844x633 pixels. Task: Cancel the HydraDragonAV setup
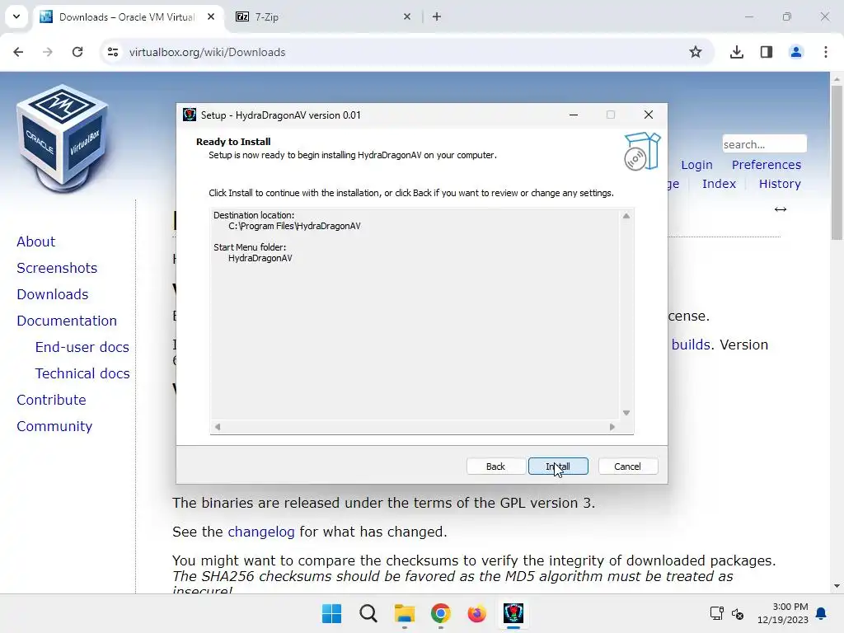point(627,467)
